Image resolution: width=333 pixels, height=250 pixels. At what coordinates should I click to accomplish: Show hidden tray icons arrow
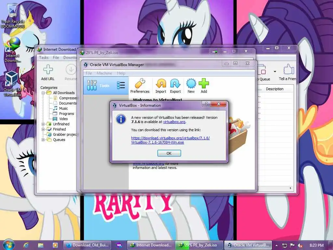(276, 245)
